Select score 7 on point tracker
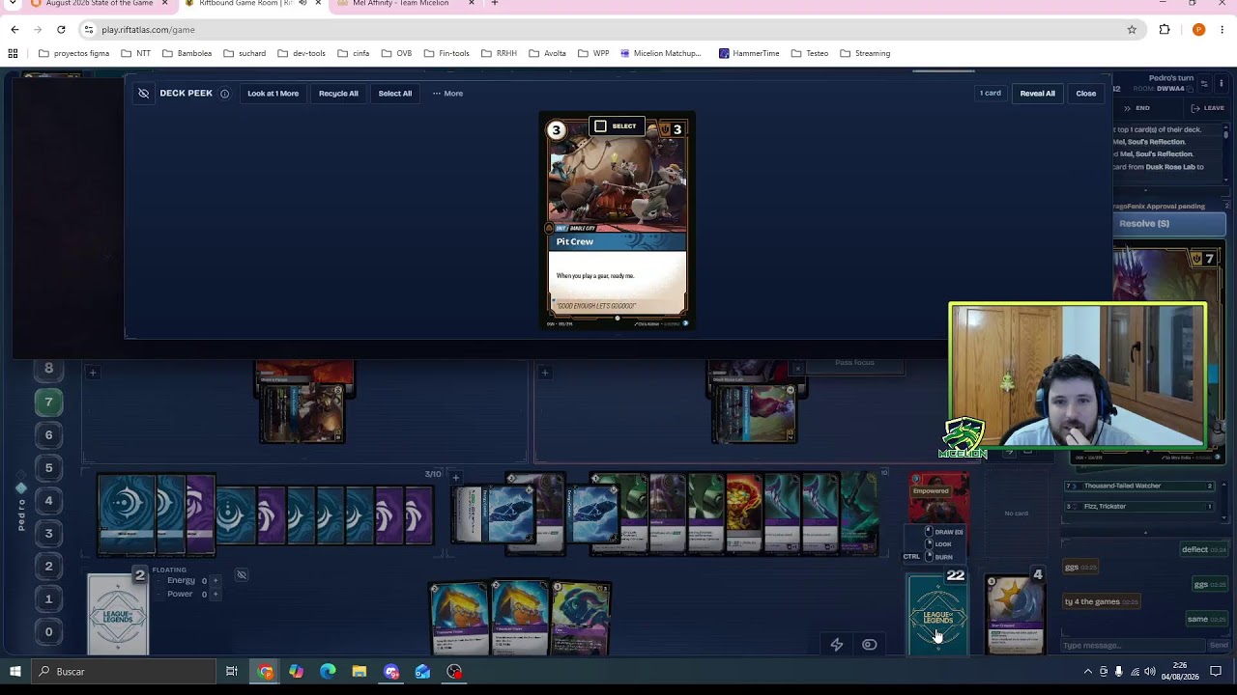Image resolution: width=1237 pixels, height=695 pixels. (48, 403)
